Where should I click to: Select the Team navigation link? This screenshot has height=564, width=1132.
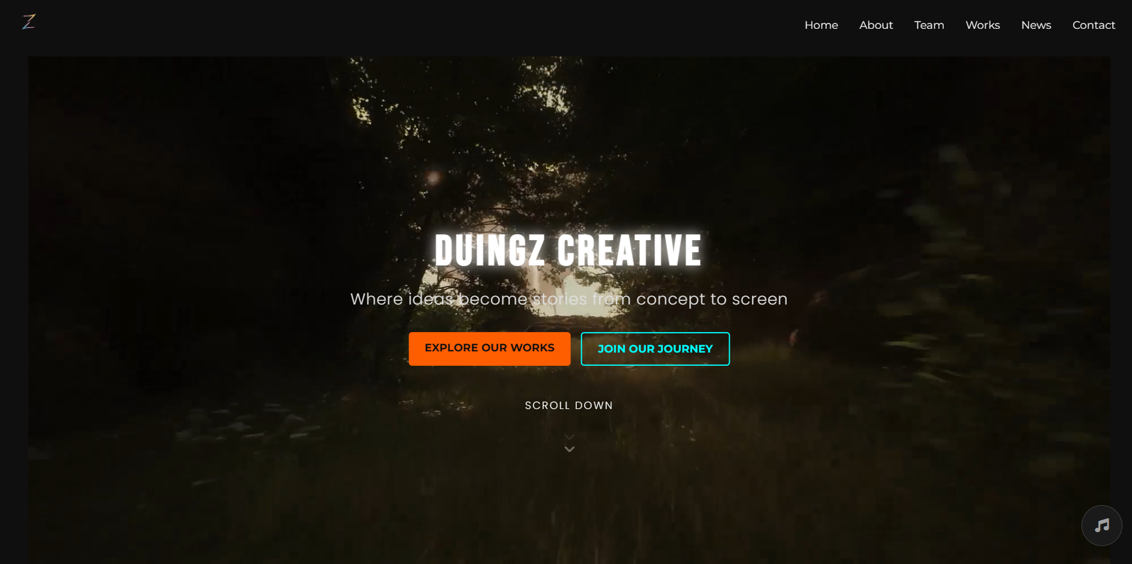929,25
